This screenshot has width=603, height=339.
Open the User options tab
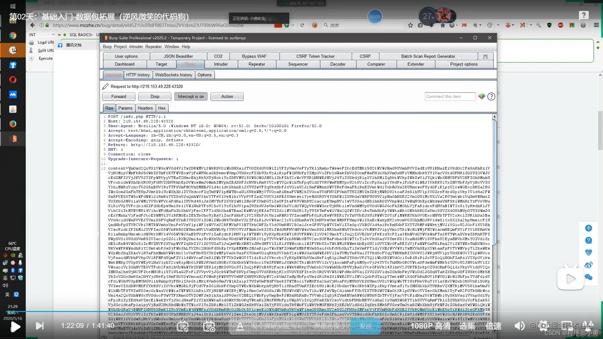tap(126, 56)
